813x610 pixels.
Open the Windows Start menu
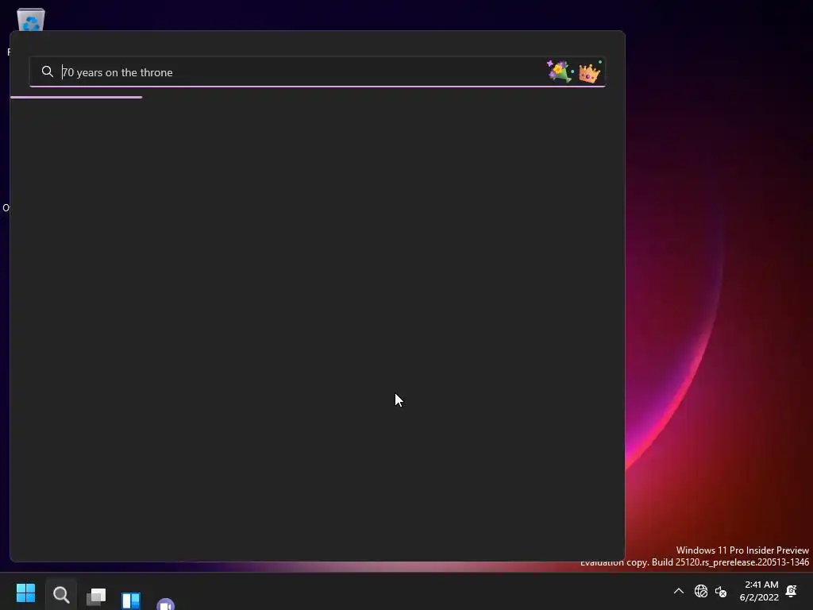pyautogui.click(x=25, y=593)
